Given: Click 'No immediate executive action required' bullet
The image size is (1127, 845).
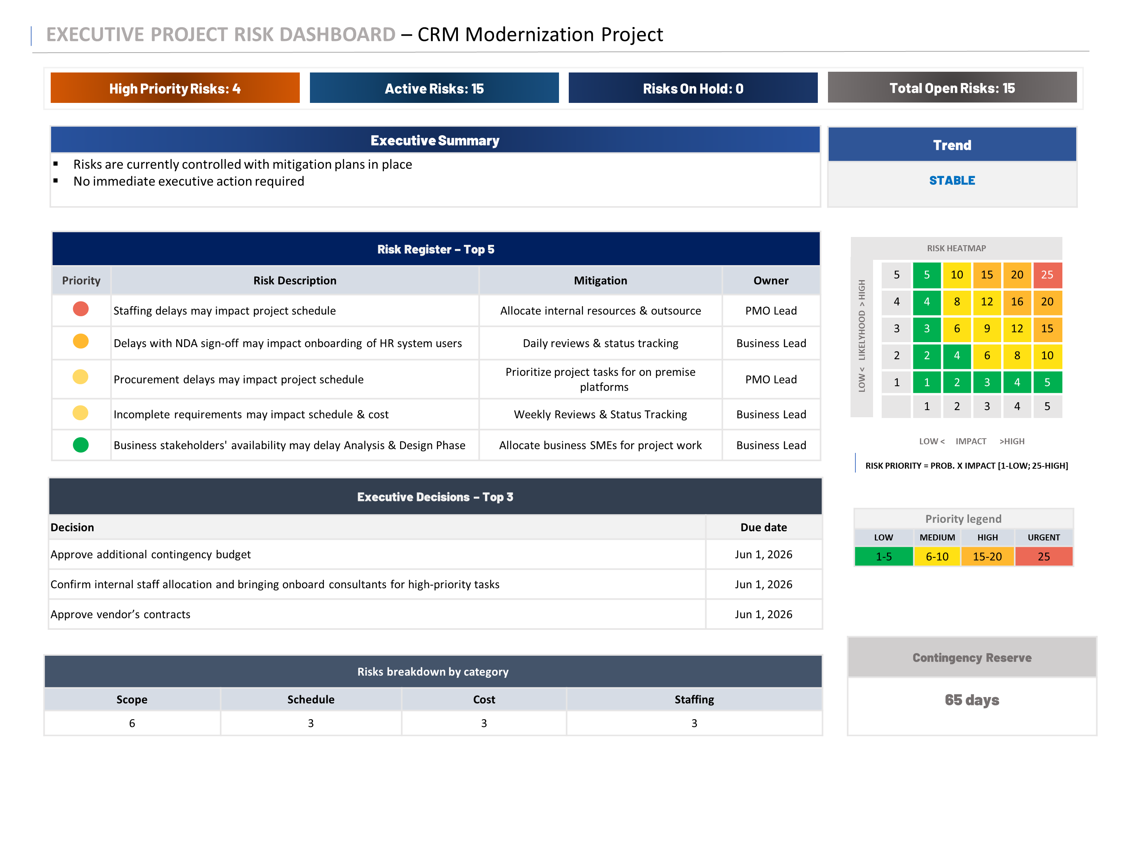Looking at the screenshot, I should 189,181.
